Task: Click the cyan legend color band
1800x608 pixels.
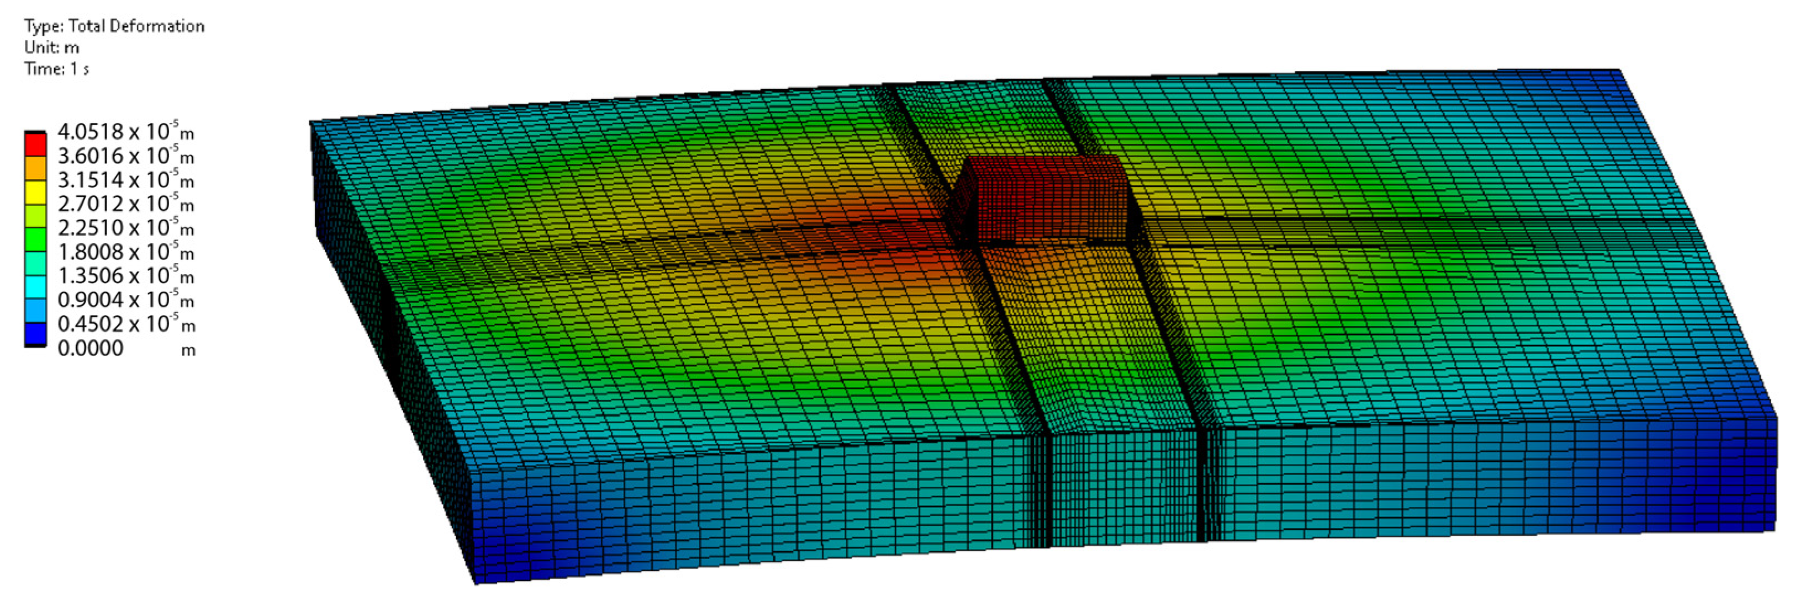Action: click(x=36, y=287)
